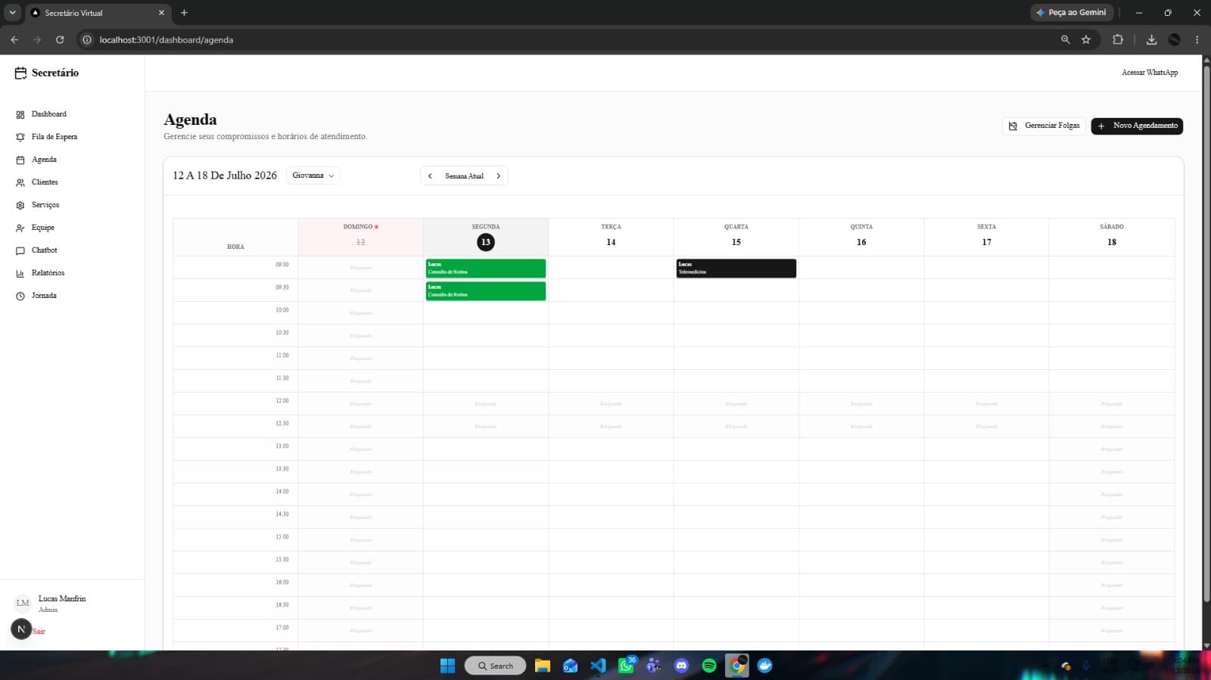View site information icon beside the URL
Viewport: 1211px width, 680px height.
point(87,39)
